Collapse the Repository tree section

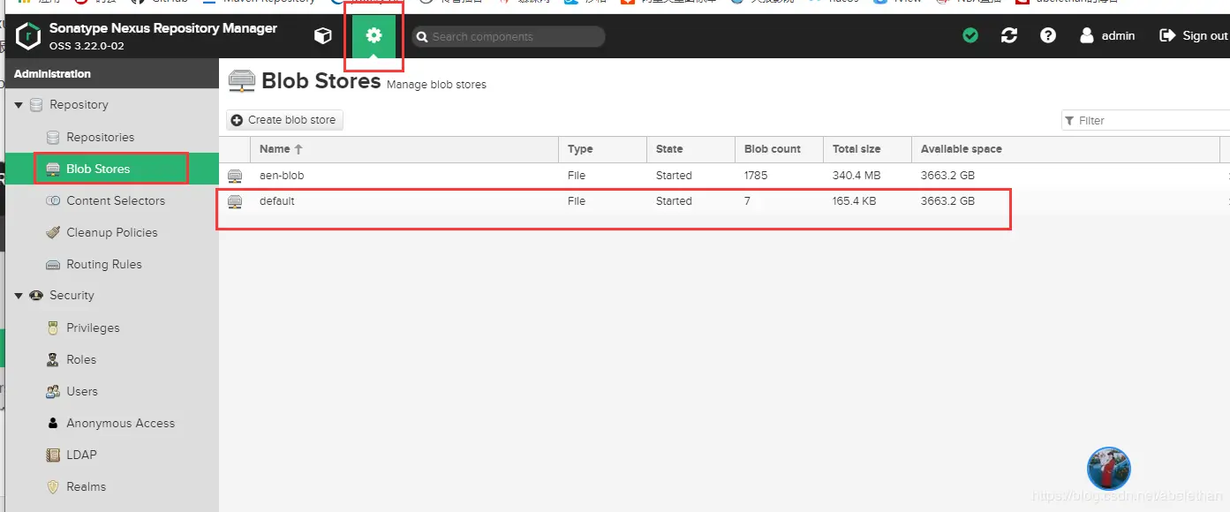click(19, 105)
